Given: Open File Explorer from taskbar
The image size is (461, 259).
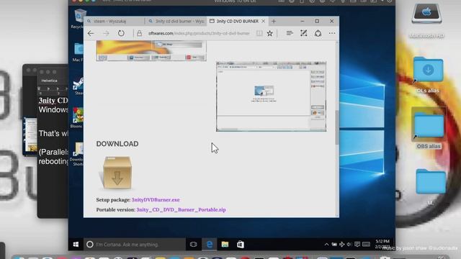Looking at the screenshot, I should point(225,245).
